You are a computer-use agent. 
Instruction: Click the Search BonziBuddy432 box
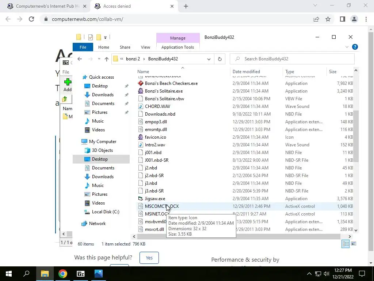click(x=292, y=59)
